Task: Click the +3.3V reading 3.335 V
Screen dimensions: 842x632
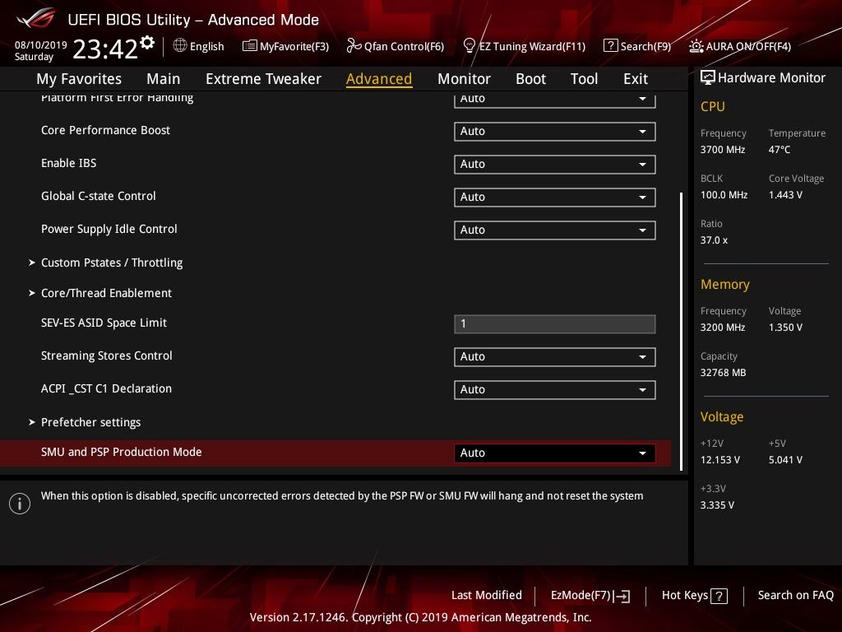Action: (717, 505)
